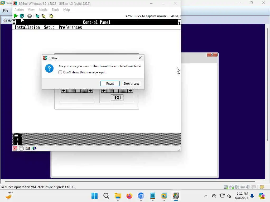Click the VMware network adapter device icon
270x202 pixels.
[237, 187]
